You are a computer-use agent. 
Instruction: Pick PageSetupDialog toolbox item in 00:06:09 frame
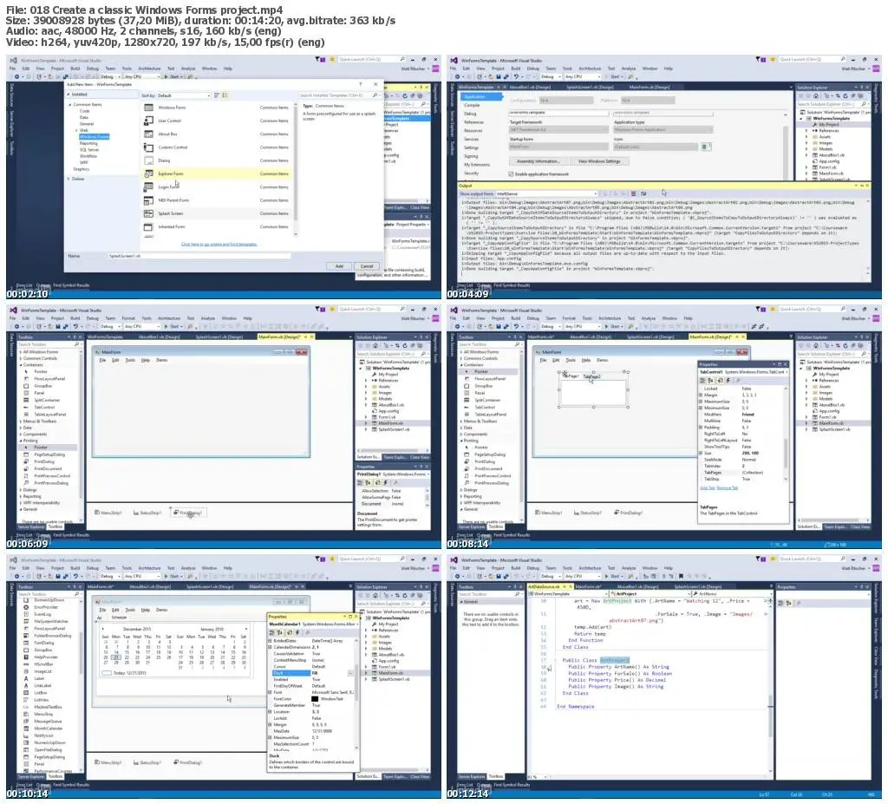(49, 455)
